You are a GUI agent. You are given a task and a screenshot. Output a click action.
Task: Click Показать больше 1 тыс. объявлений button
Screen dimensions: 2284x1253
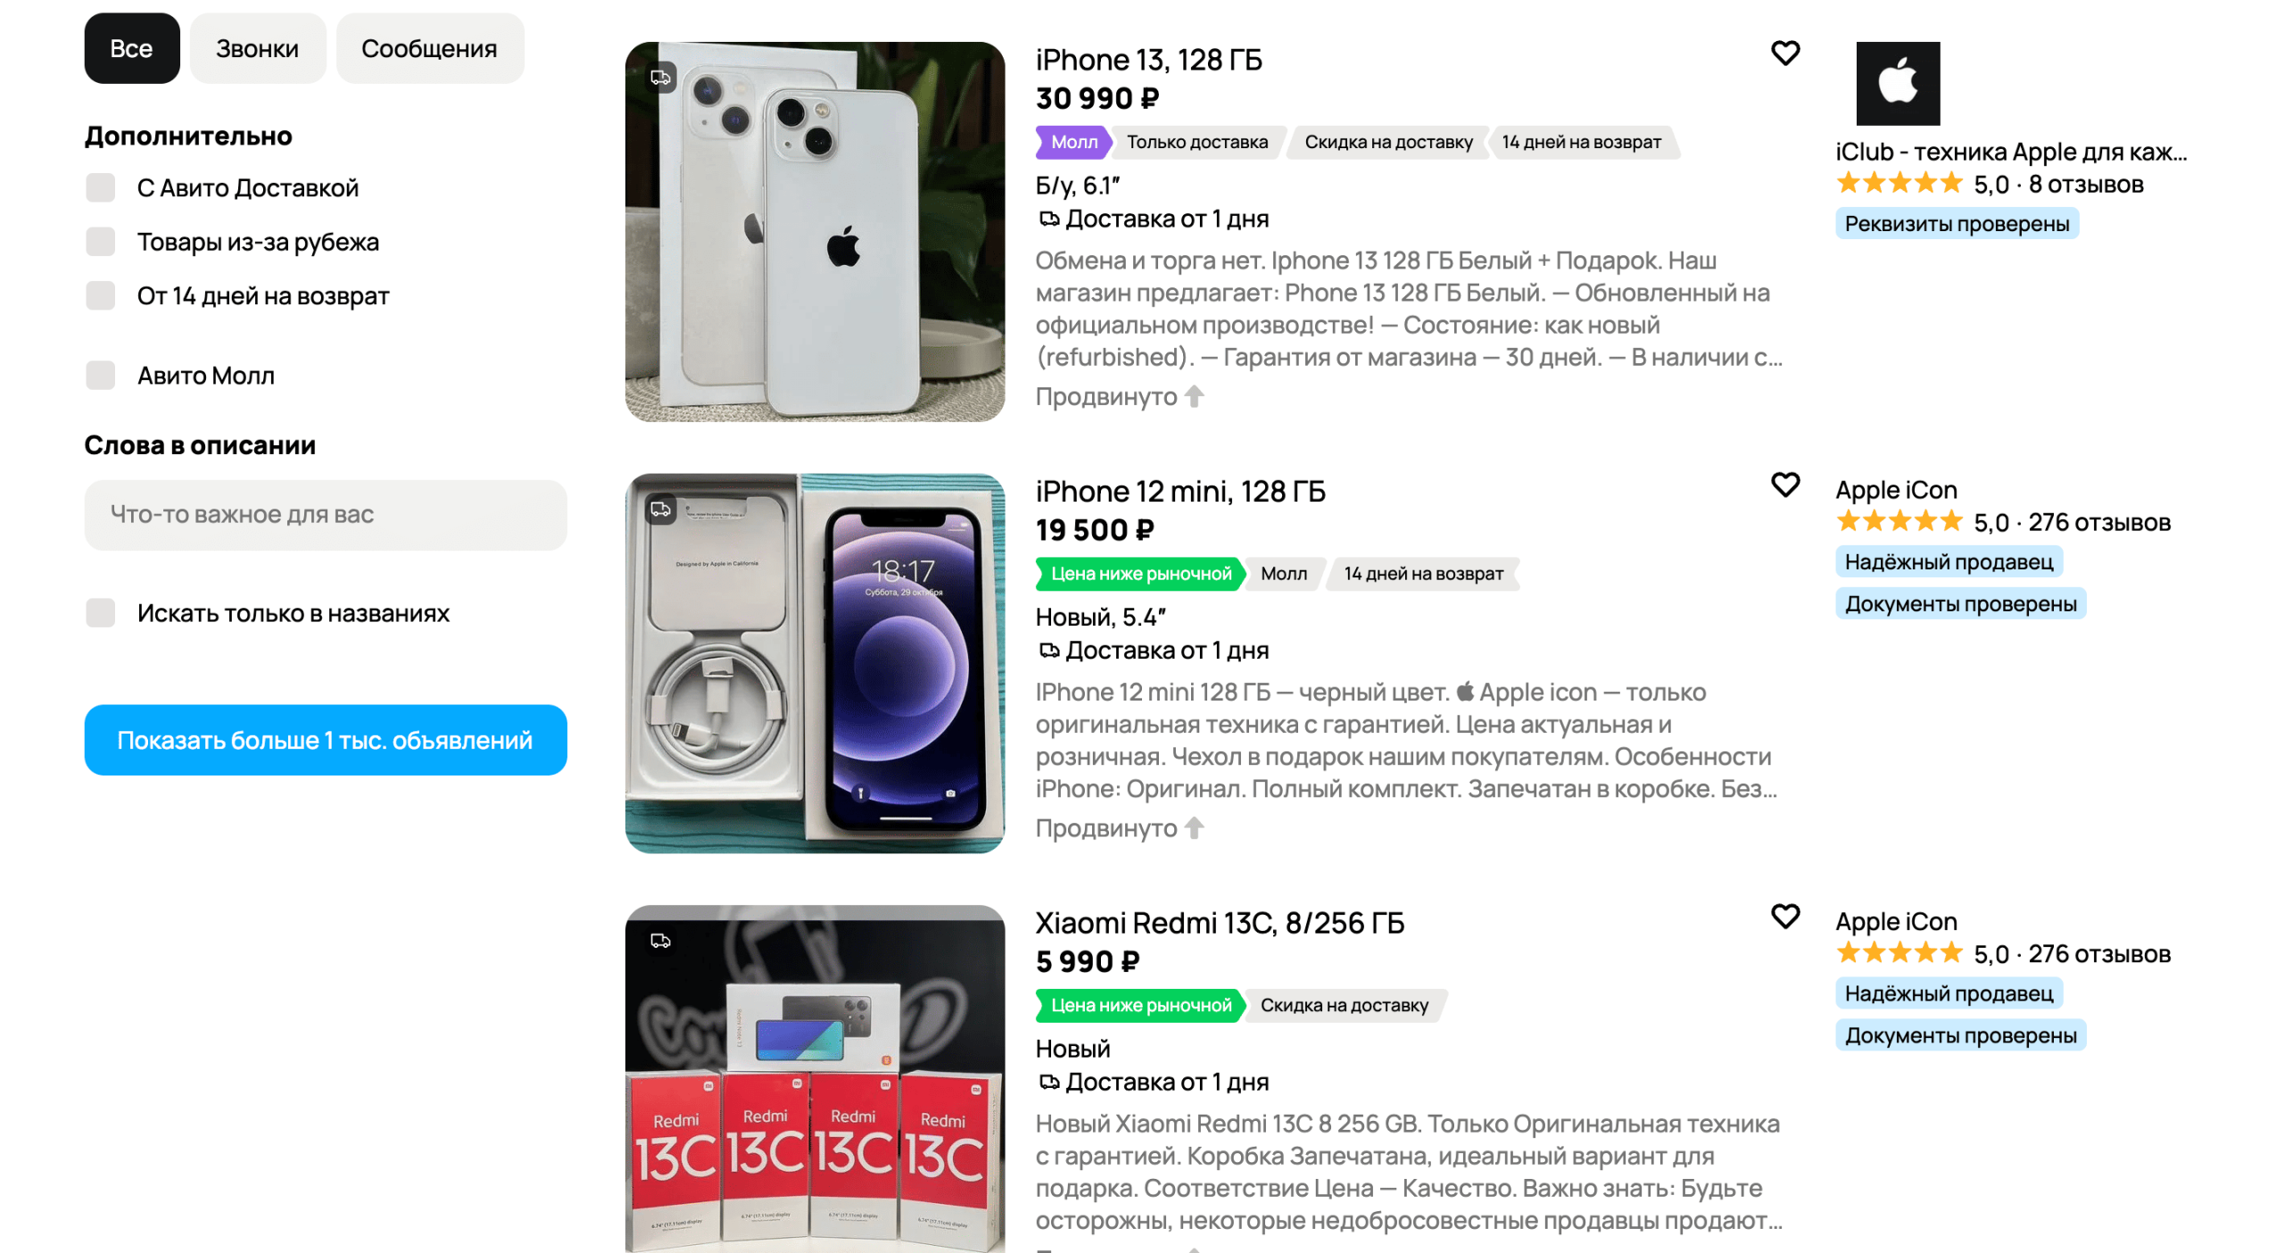(x=325, y=740)
